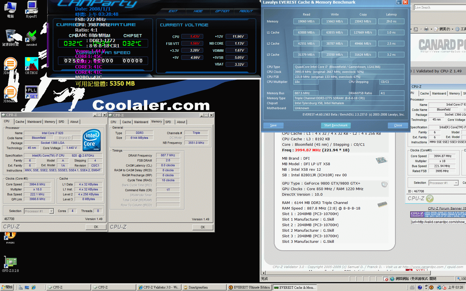This screenshot has height=291, width=466.
Task: Click the printer icon in browser toolbar
Action: (x=426, y=29)
